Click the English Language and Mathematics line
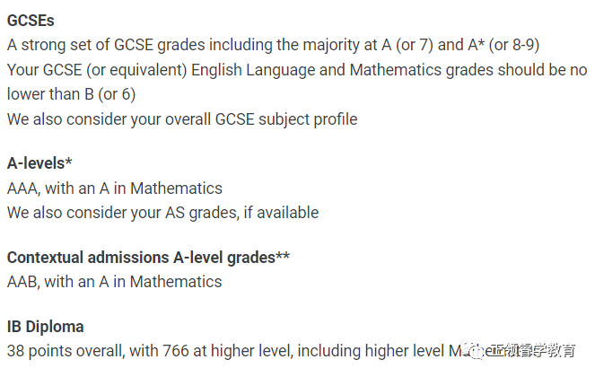The image size is (595, 377). 297,70
